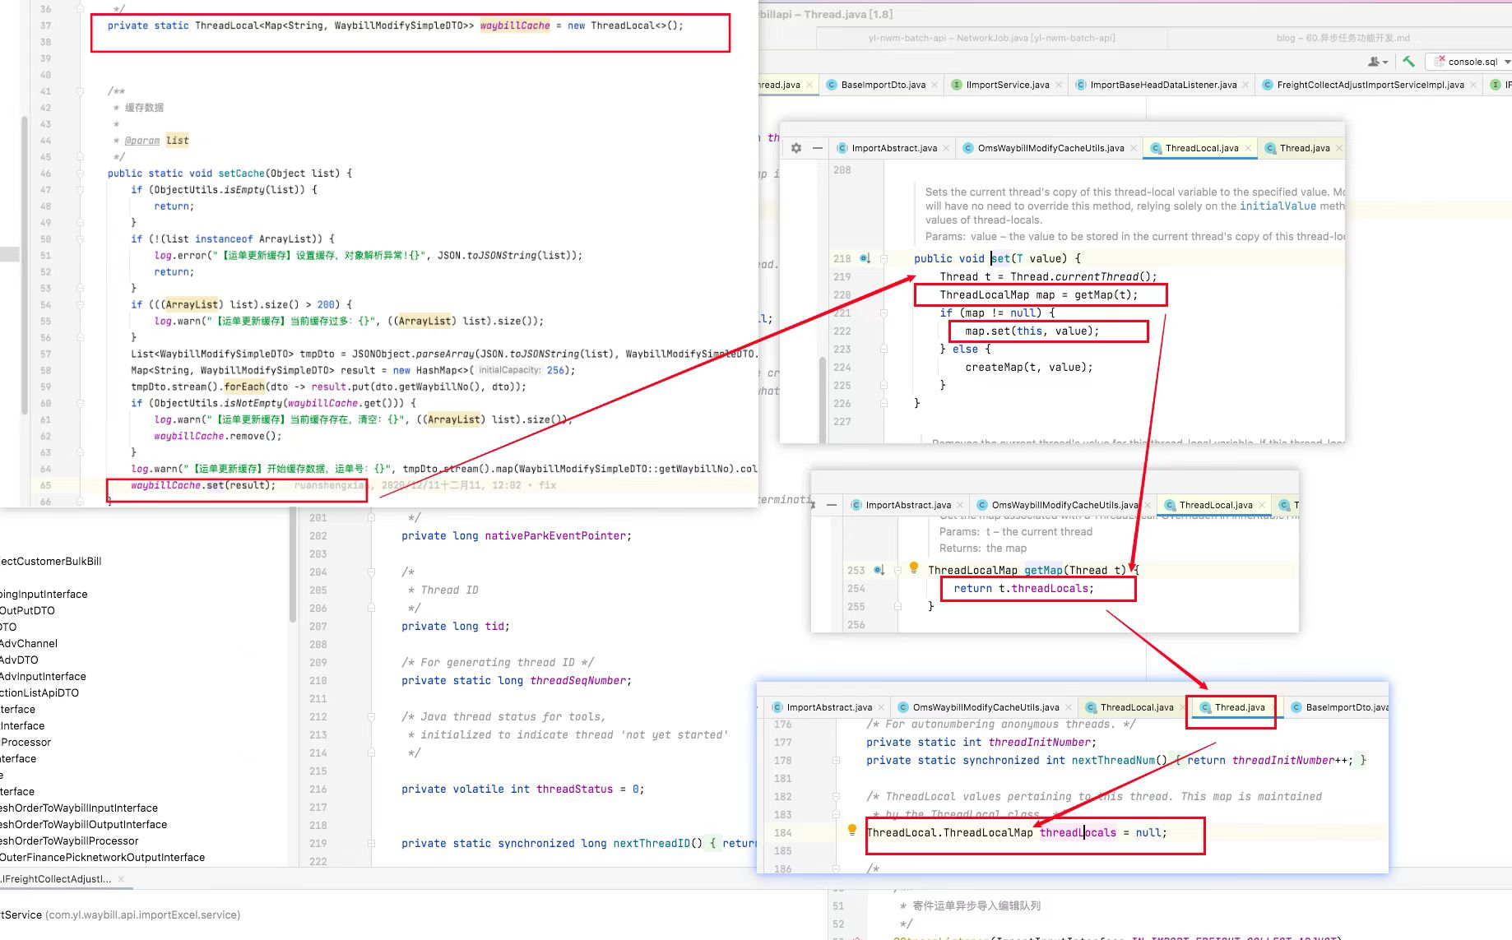
Task: Close the ThreadLocal.java tab in the top snippet panel
Action: click(1249, 148)
